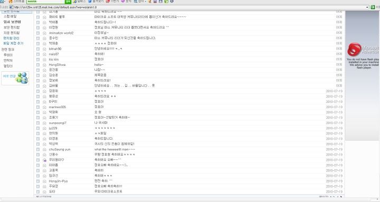Click the replied-mail icon with the purple arrow
Viewport: 380px width, 202px height.
pos(44,160)
